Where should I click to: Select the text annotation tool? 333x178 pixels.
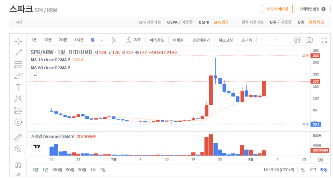click(x=18, y=87)
